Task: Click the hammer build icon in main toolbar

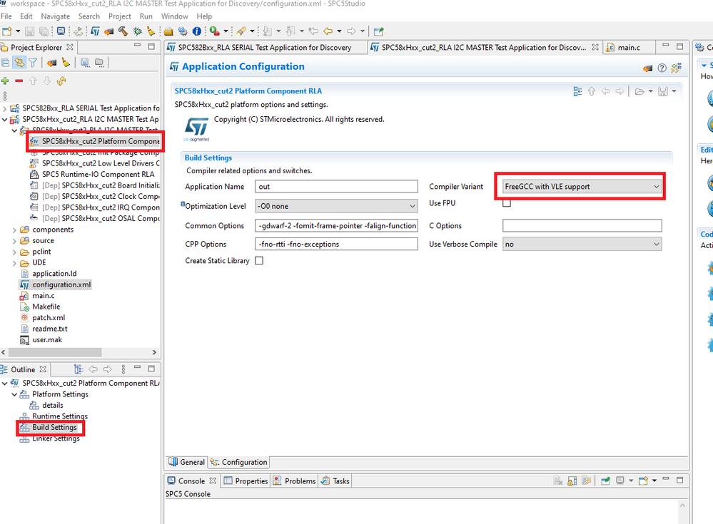Action: (x=122, y=31)
